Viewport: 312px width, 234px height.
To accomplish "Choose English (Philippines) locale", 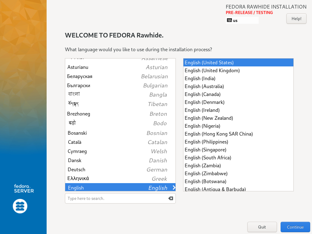I will [238, 142].
